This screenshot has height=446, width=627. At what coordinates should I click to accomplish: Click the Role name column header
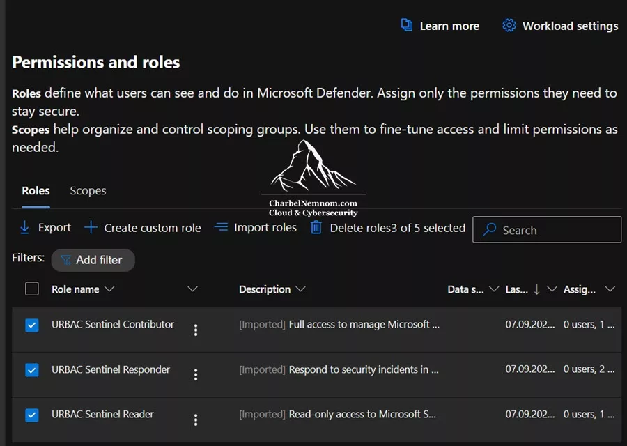75,289
